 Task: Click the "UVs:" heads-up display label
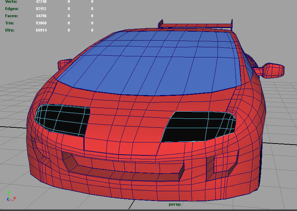coord(10,30)
